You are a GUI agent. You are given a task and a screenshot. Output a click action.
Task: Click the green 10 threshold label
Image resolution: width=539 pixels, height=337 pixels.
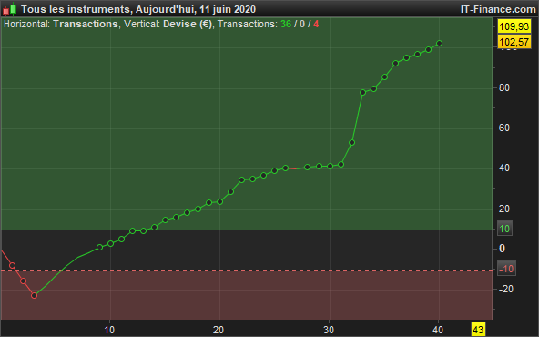click(504, 229)
